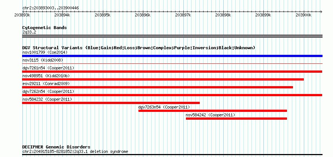
Task: Open the nsv584242 (Cooper2011) label
Action: tap(210, 115)
